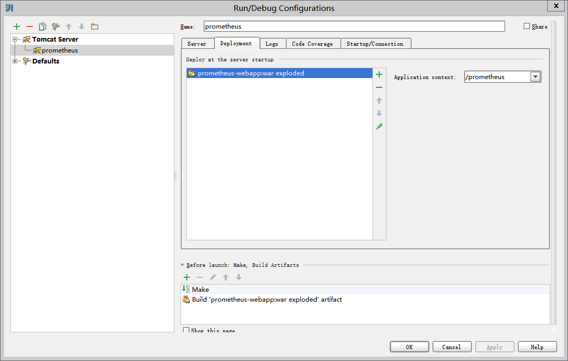The image size is (568, 361).
Task: Select Tomcat Server tree item
Action: (x=55, y=39)
